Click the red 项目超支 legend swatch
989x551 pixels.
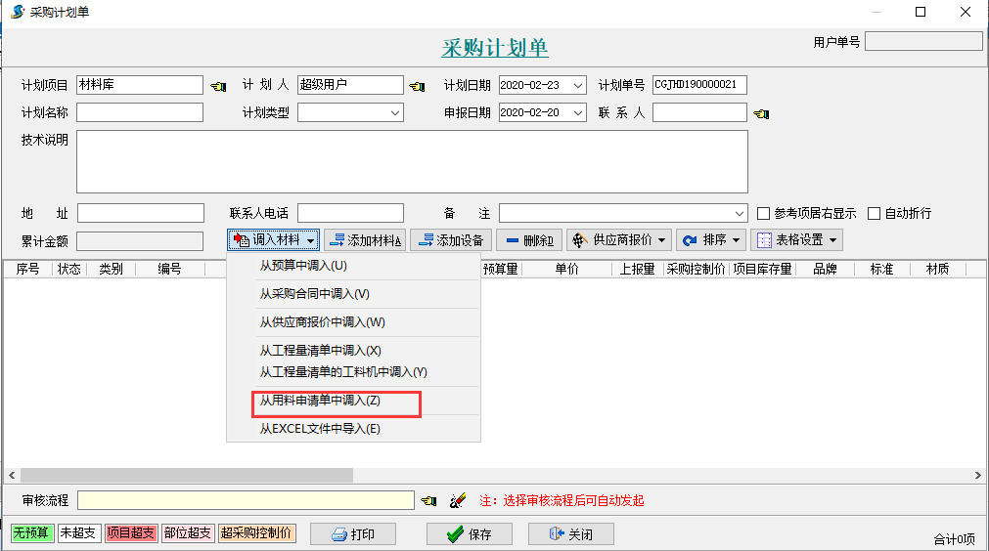coord(131,533)
